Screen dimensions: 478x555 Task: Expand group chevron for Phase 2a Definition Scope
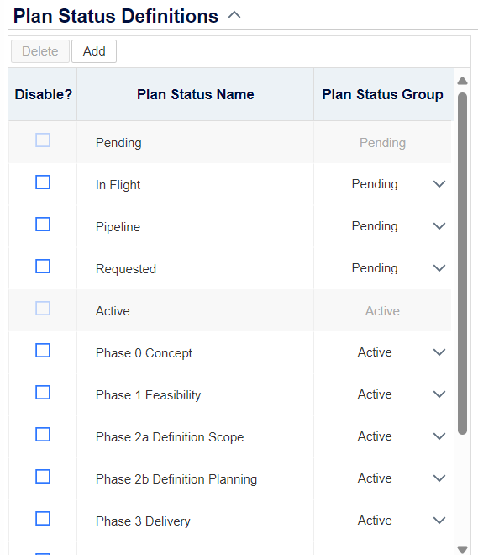pyautogui.click(x=439, y=436)
